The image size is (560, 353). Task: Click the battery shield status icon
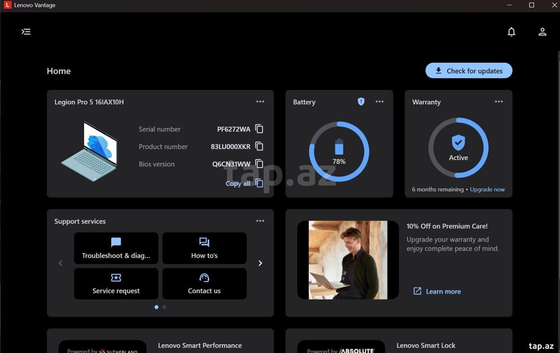click(x=361, y=102)
